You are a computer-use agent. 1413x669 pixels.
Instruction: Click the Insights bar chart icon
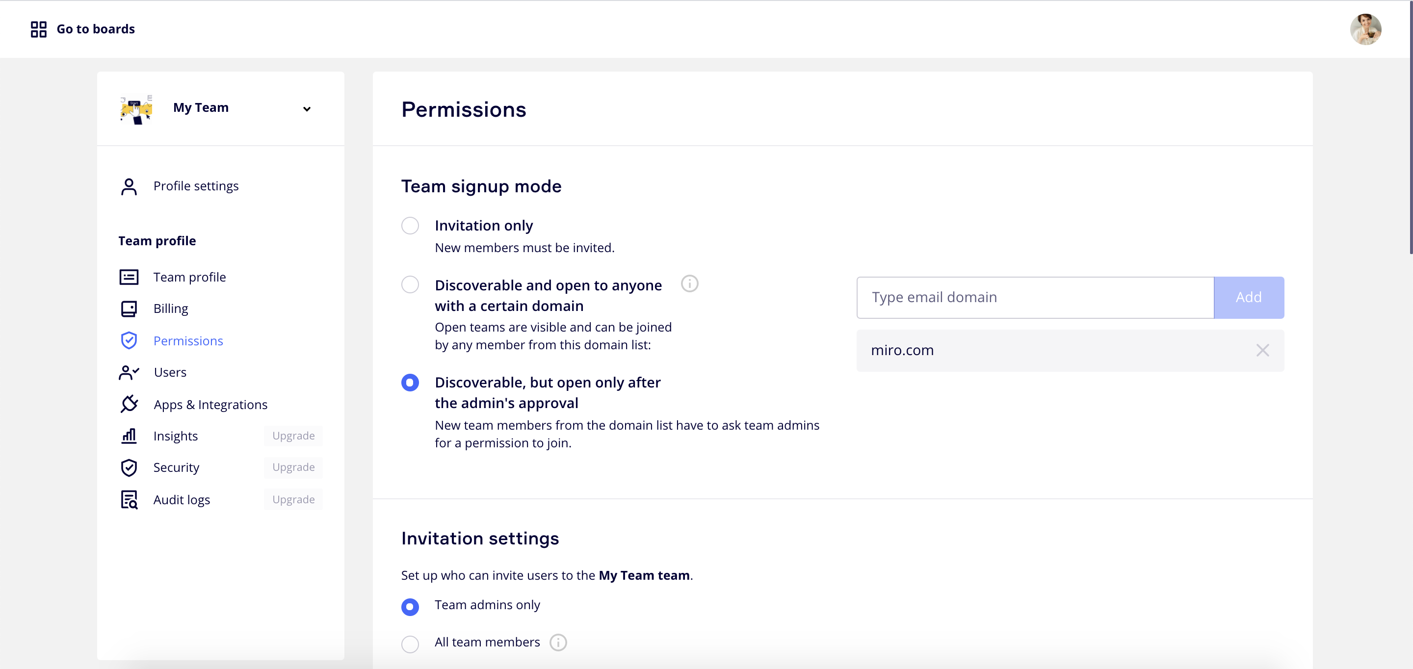point(129,436)
